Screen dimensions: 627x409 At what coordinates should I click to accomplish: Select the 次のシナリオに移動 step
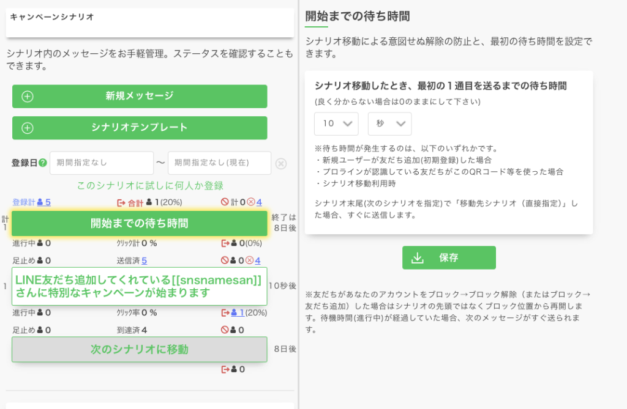coord(140,350)
